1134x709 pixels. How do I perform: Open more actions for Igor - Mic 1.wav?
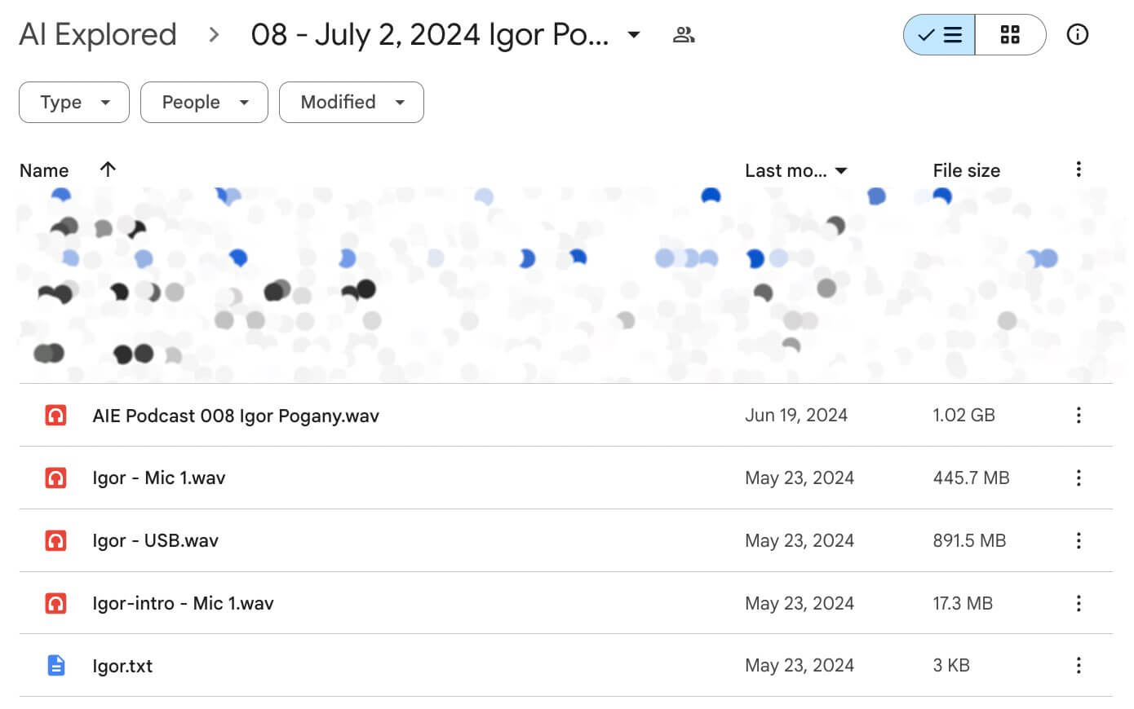(x=1078, y=478)
